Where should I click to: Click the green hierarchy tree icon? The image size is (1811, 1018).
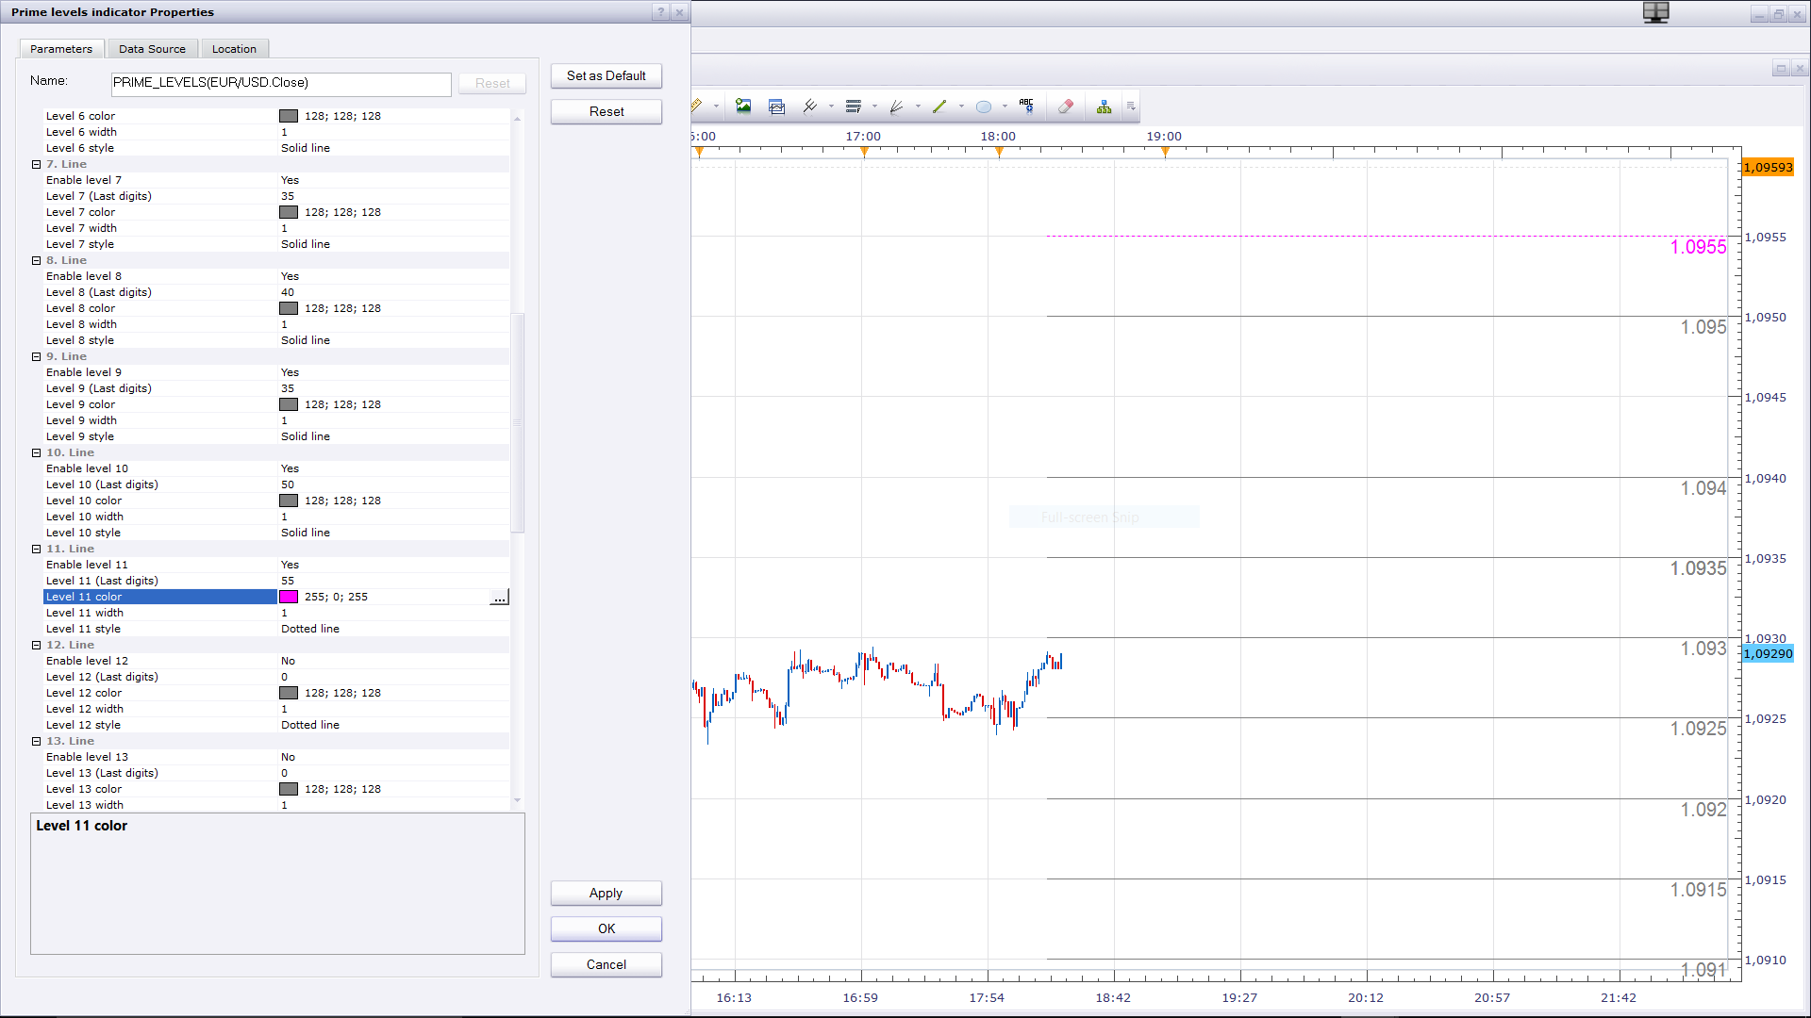coord(1104,107)
